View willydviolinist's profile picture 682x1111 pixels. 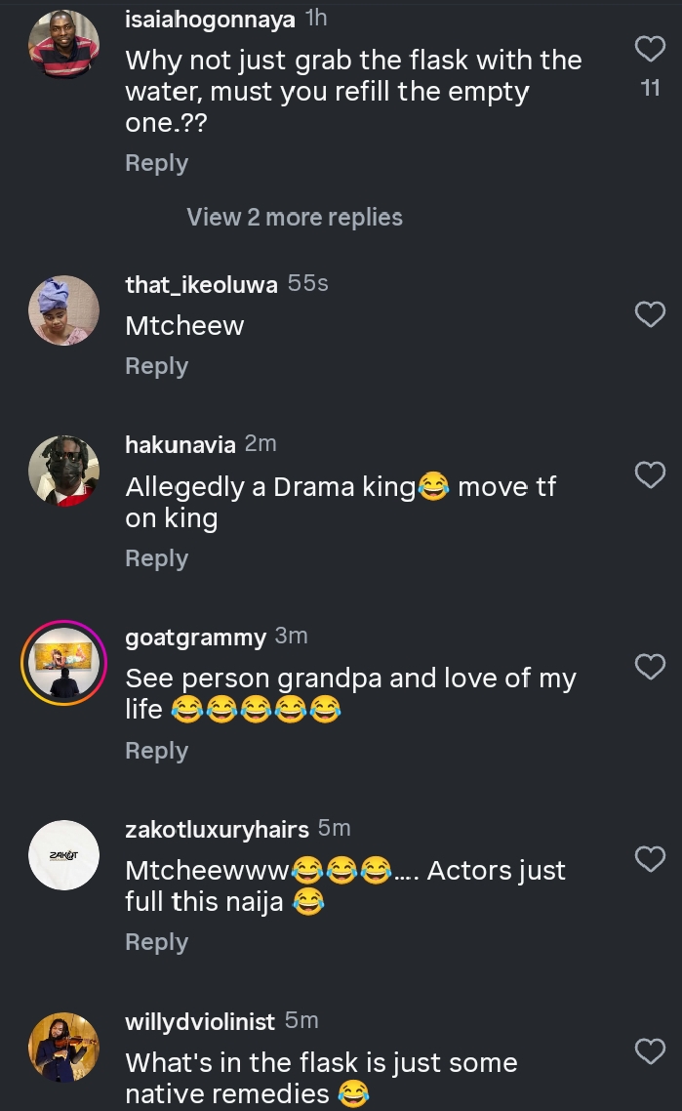(x=63, y=1047)
